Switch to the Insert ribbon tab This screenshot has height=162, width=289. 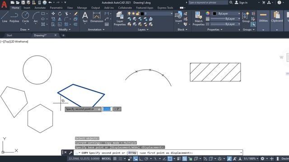coord(27,8)
